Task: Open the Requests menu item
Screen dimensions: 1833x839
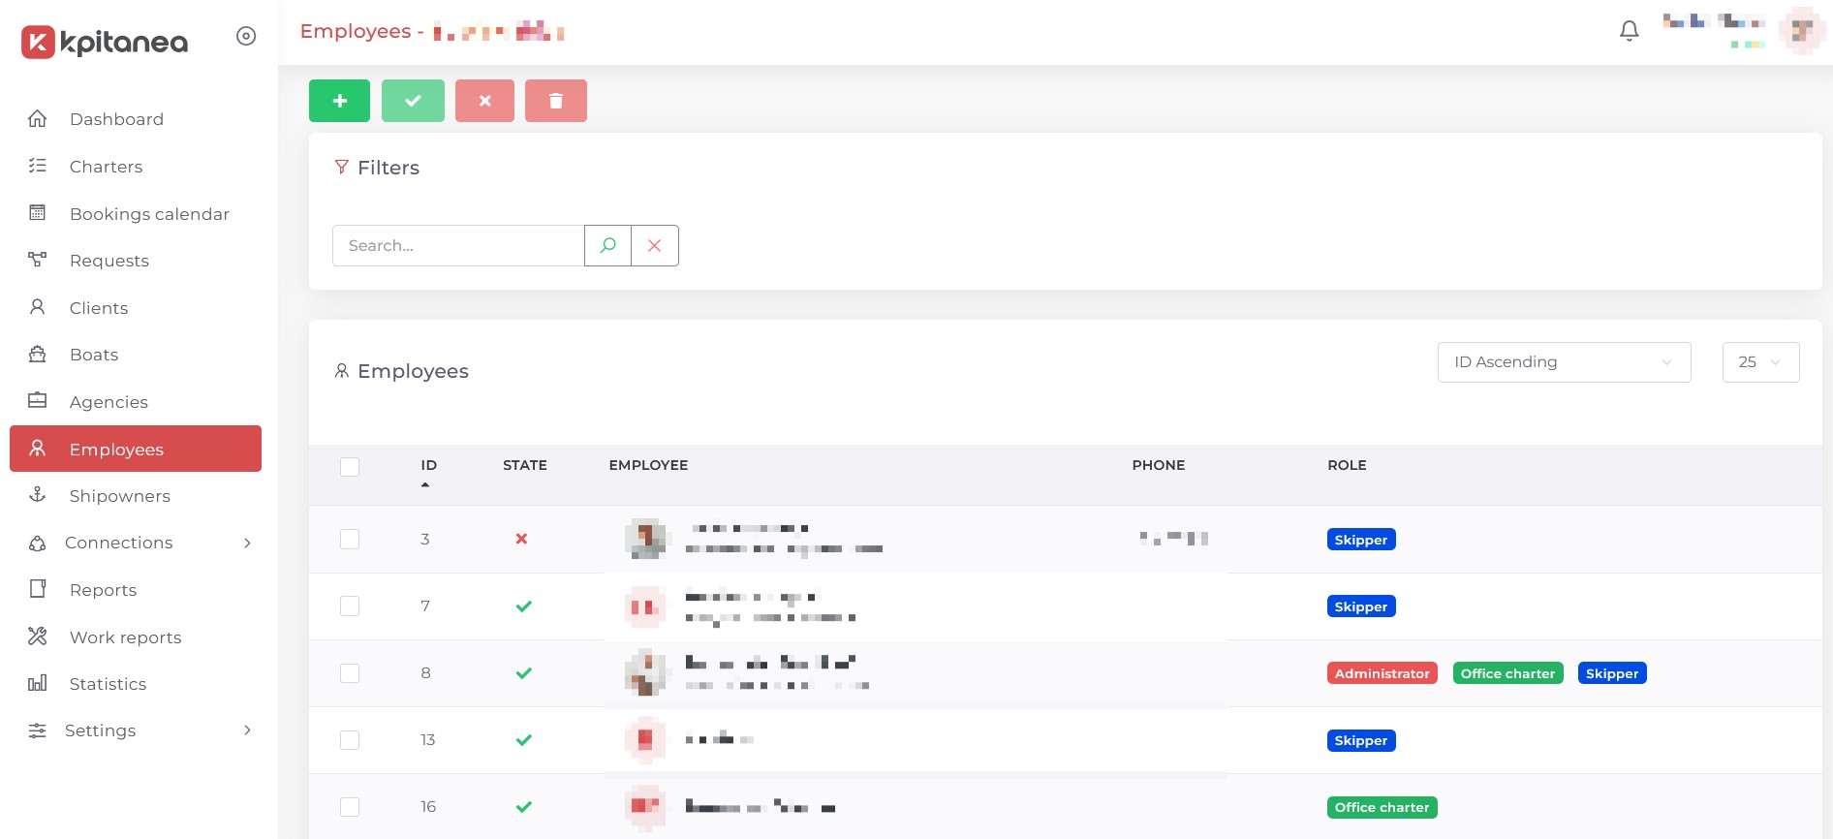Action: tap(136, 261)
